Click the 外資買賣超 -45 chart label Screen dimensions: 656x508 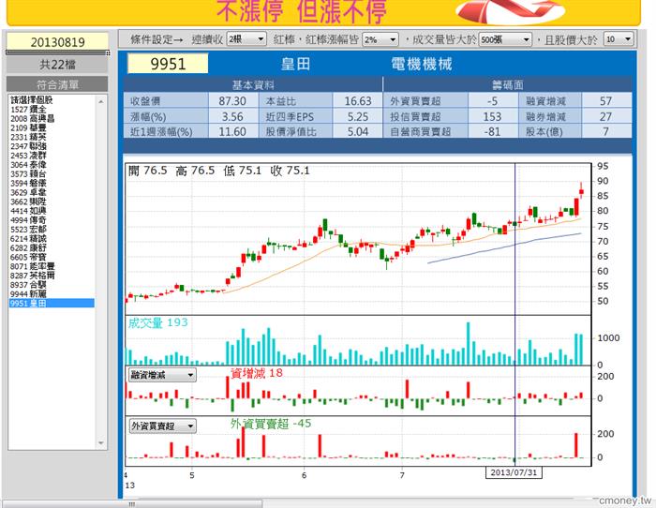(271, 424)
